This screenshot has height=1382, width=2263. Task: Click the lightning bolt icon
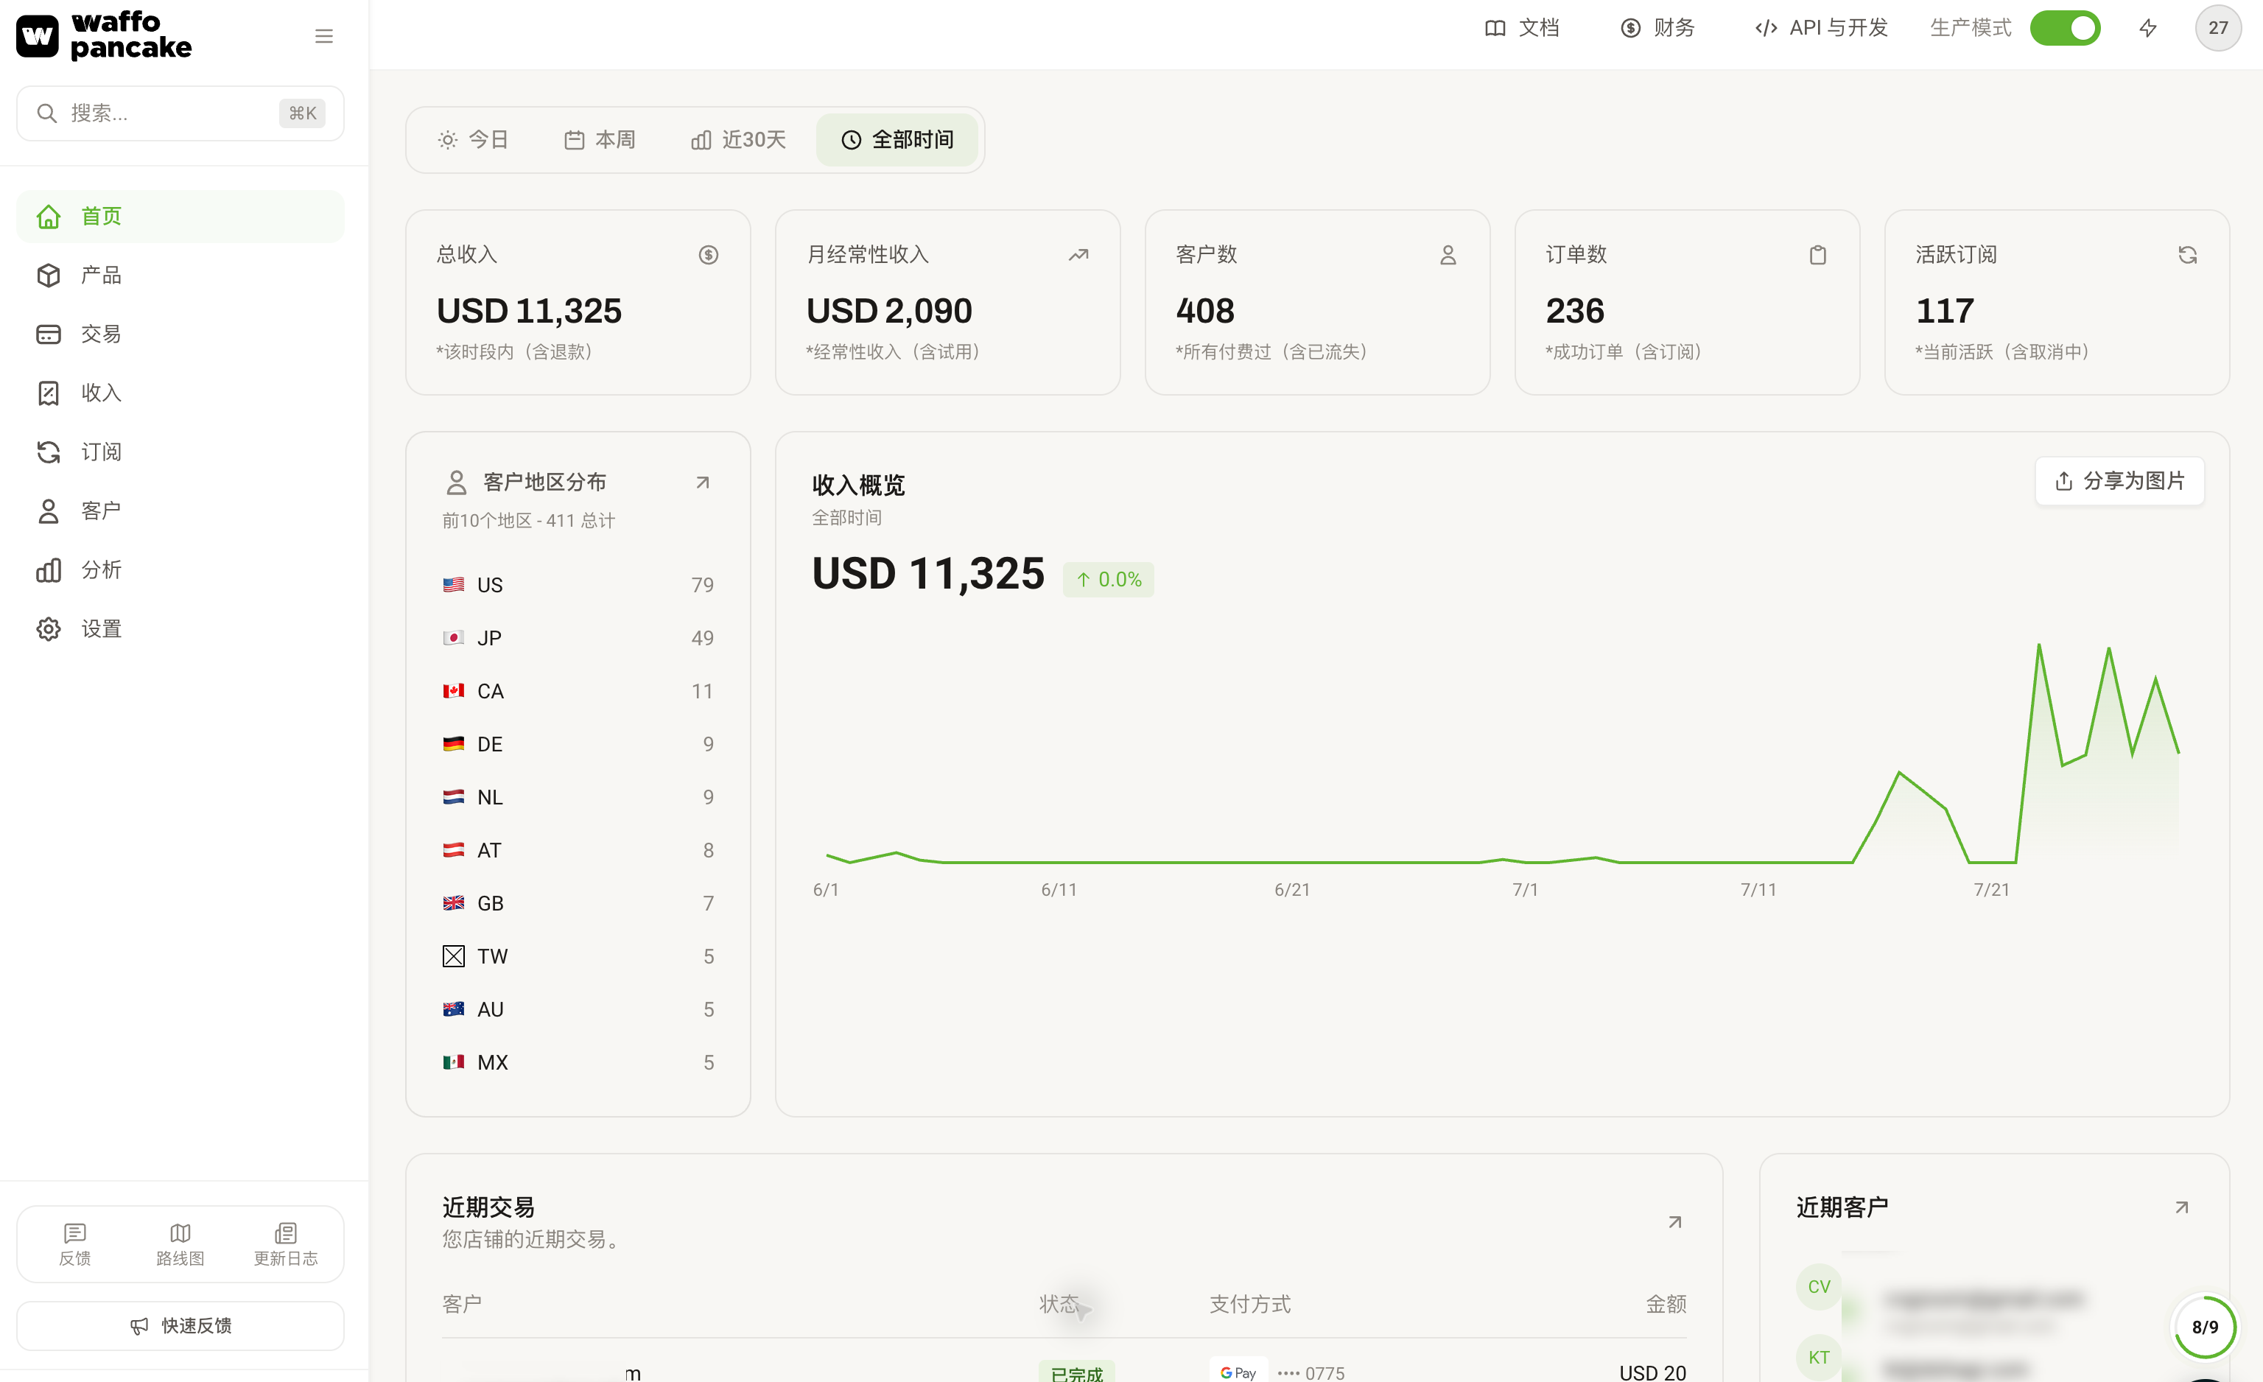click(x=2147, y=29)
